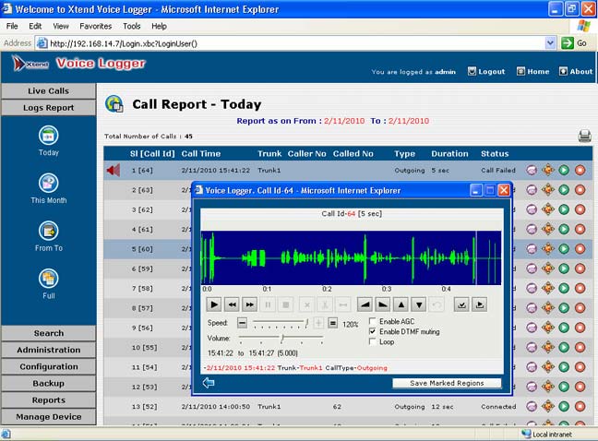Click the red stop icon on row 1 [64]

point(580,170)
